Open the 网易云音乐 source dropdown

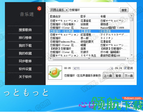coord(59,10)
